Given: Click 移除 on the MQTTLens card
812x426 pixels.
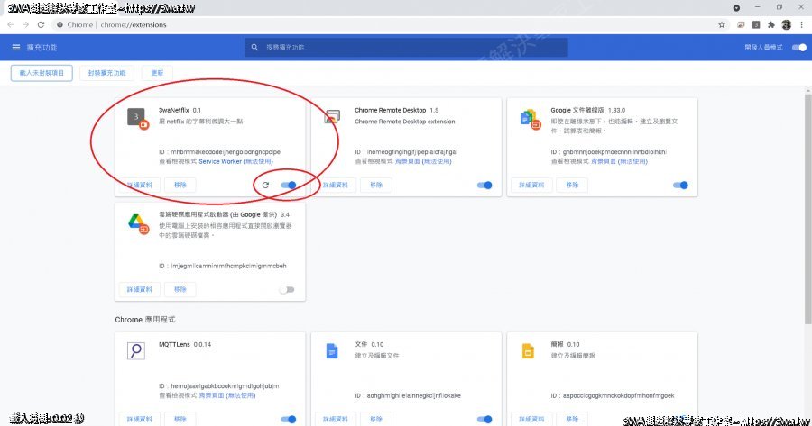Looking at the screenshot, I should coord(180,419).
